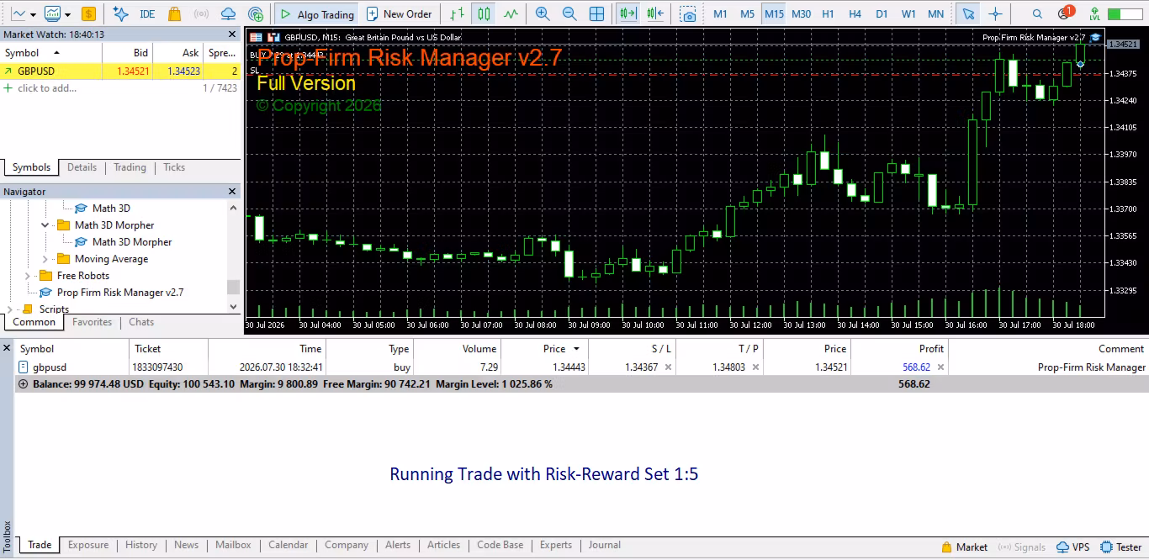This screenshot has width=1149, height=560.
Task: Select the D1 timeframe
Action: pyautogui.click(x=882, y=14)
